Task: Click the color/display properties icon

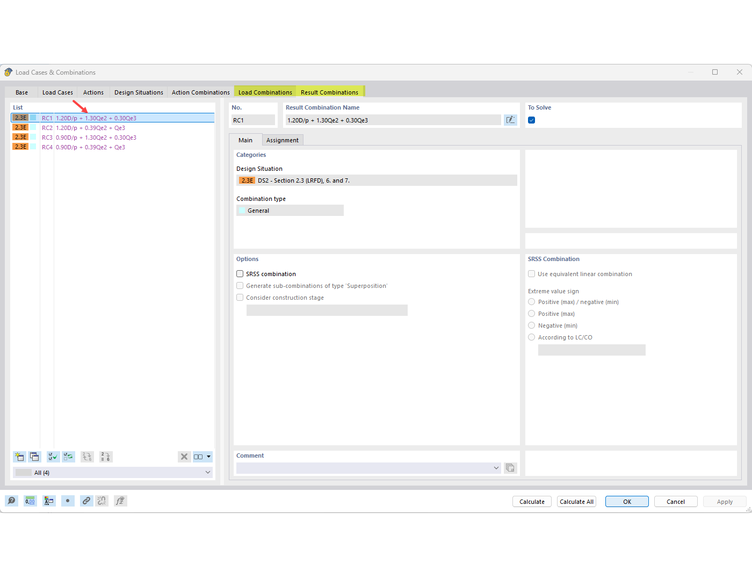Action: pyautogui.click(x=49, y=501)
